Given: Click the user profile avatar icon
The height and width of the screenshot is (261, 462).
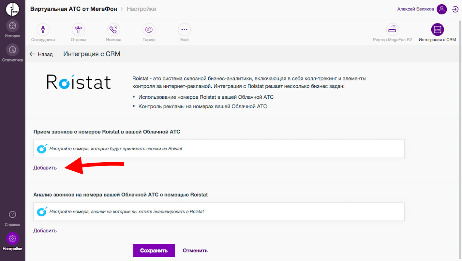Looking at the screenshot, I should (x=441, y=9).
